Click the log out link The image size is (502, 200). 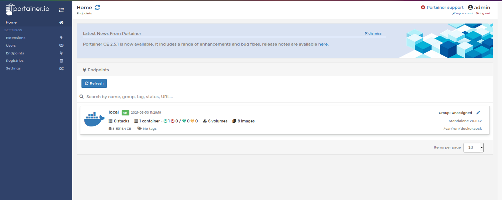click(x=484, y=14)
